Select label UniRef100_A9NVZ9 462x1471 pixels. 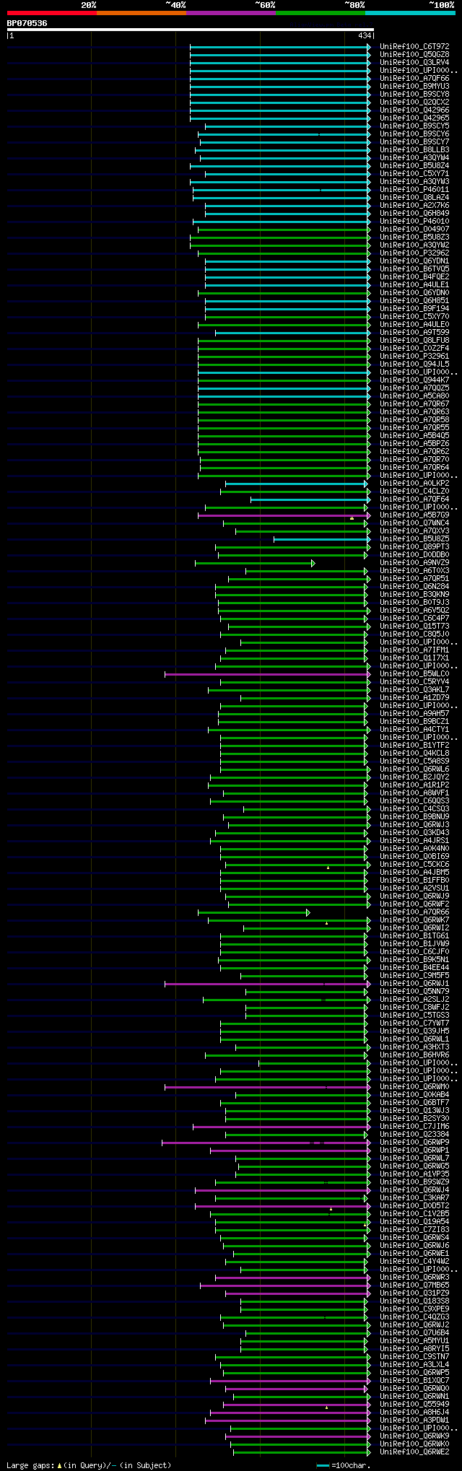coord(414,563)
